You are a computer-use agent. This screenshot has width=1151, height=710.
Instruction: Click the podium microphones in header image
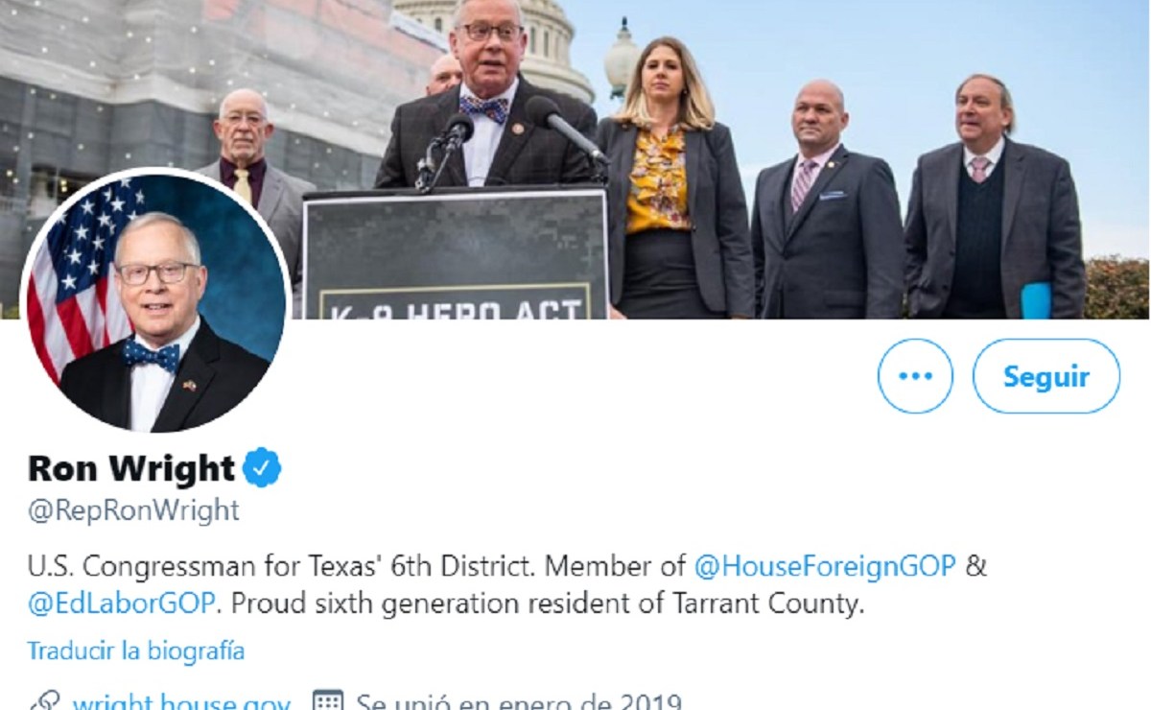click(x=508, y=139)
